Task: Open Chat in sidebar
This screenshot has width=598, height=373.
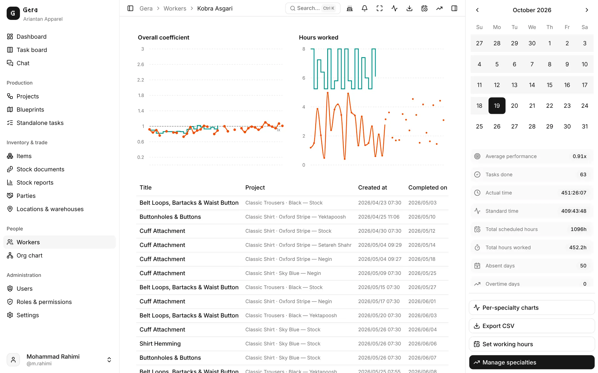Action: coord(60,63)
